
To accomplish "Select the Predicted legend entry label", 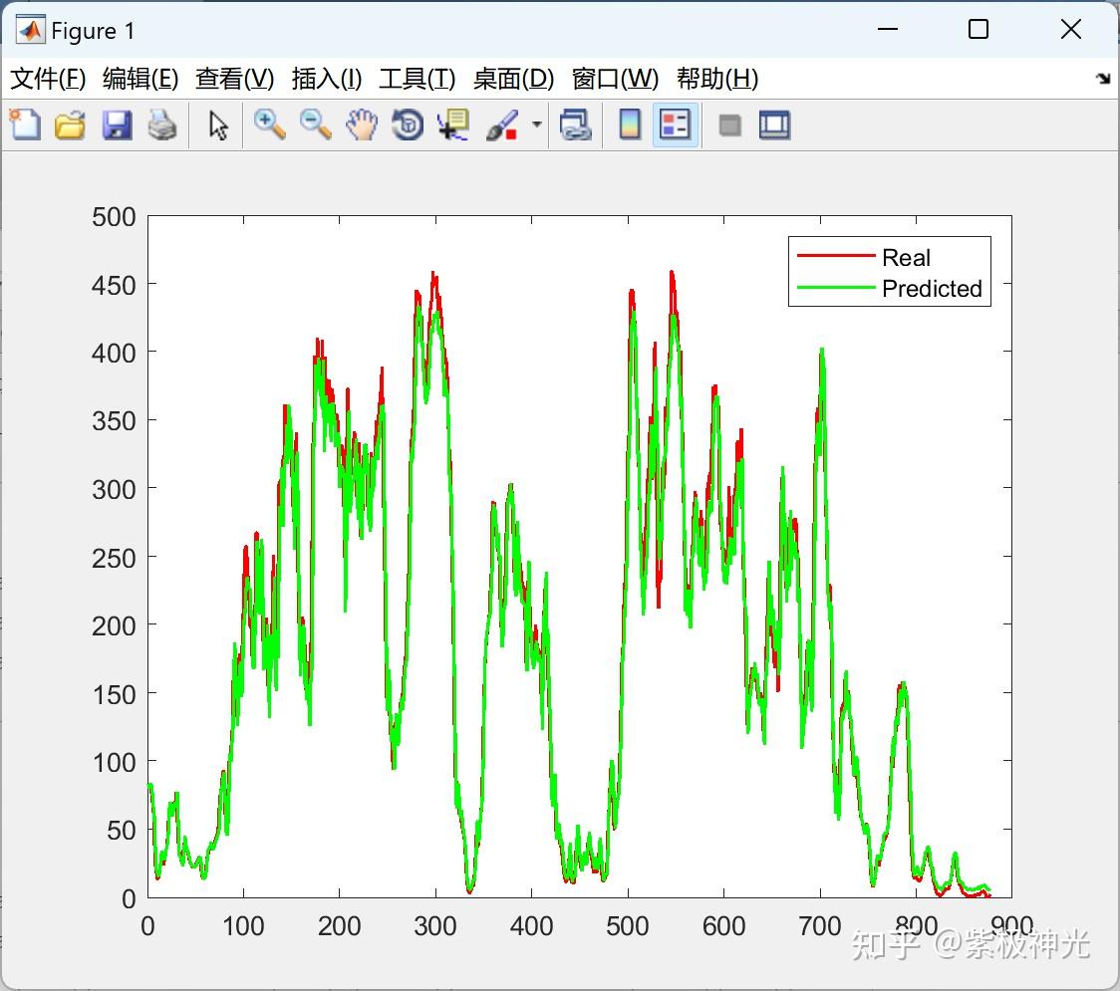I will [x=932, y=289].
